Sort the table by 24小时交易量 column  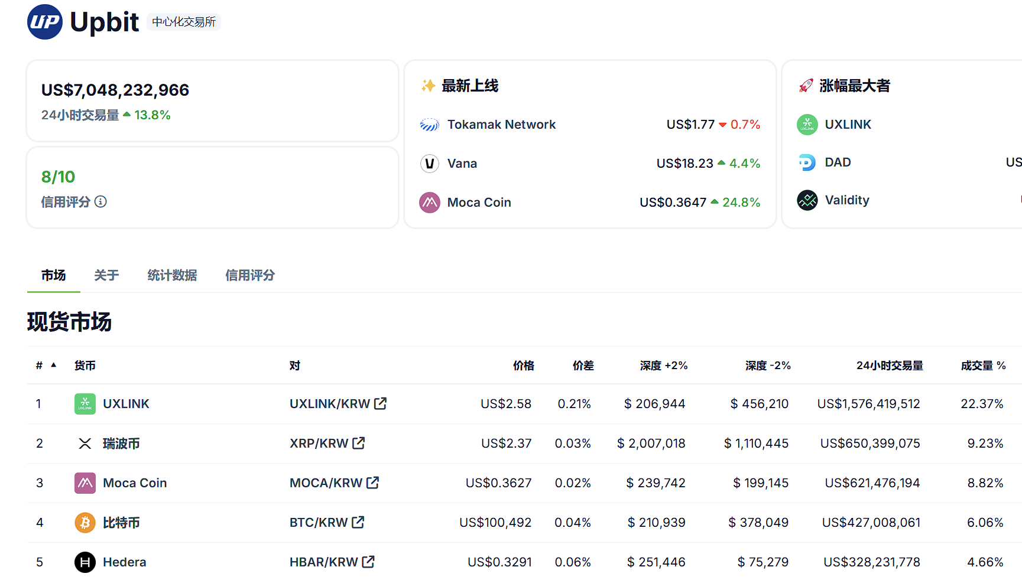click(x=888, y=365)
